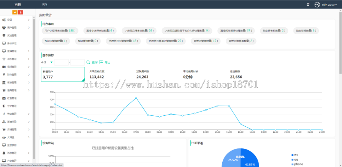Screen dimensions: 342x167
Task: Expand the 设置 menu chevron
Action: (x=29, y=20)
